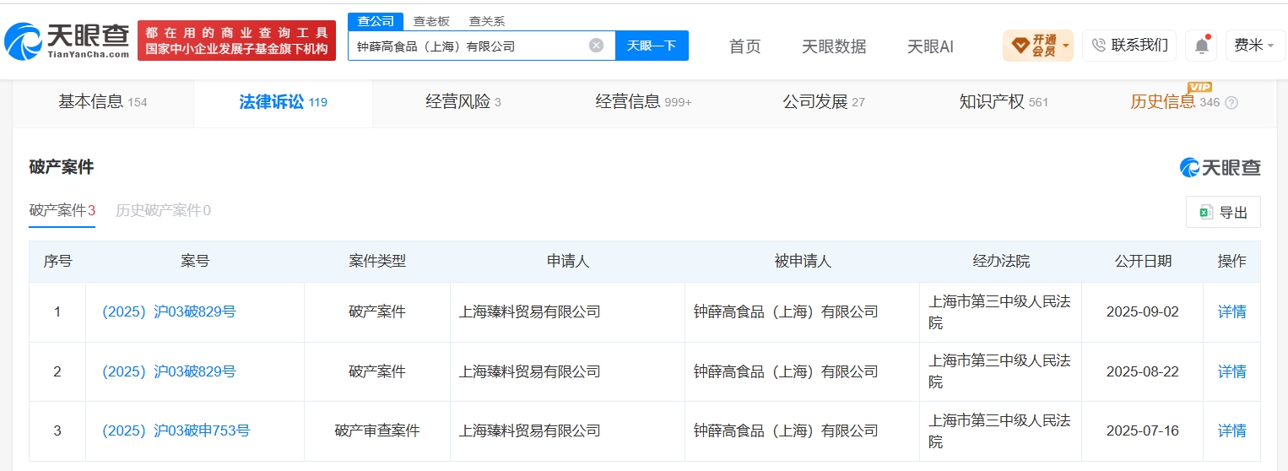Open the 经营风险 tab
1288x471 pixels.
coord(463,102)
